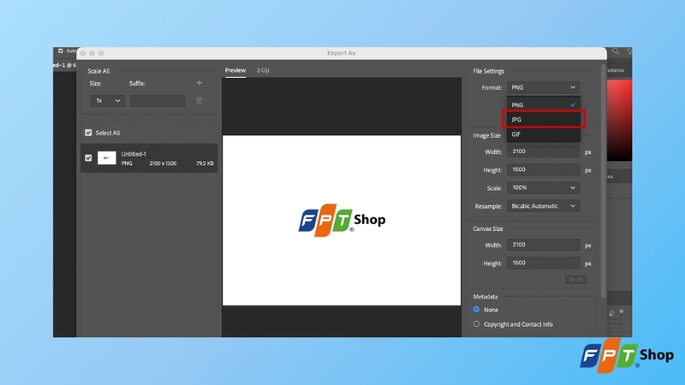
Task: Click the Canvas Size Width field
Action: [x=544, y=245]
